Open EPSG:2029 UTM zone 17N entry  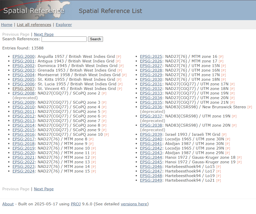click(x=151, y=75)
